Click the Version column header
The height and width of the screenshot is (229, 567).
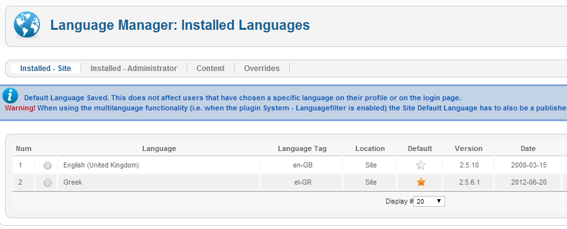pos(469,148)
